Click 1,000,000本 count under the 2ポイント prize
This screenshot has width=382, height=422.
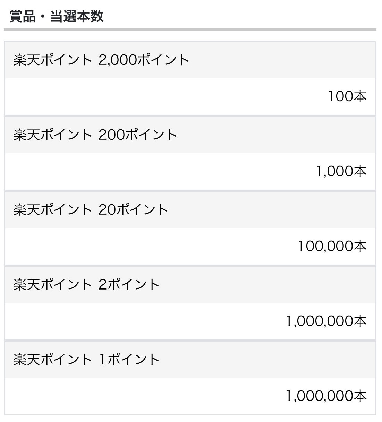(326, 321)
